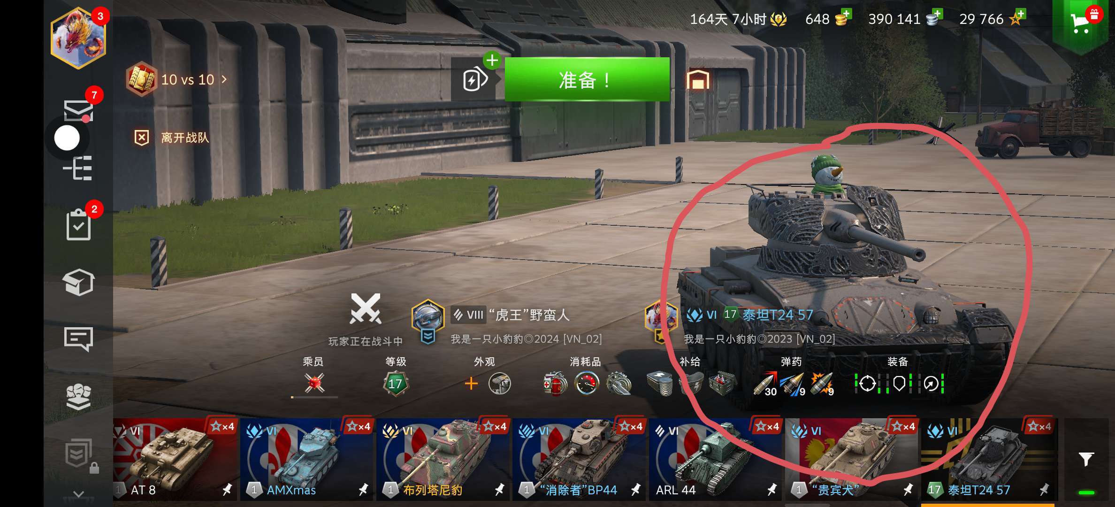
Task: Open the tank filter funnel icon
Action: click(x=1086, y=459)
